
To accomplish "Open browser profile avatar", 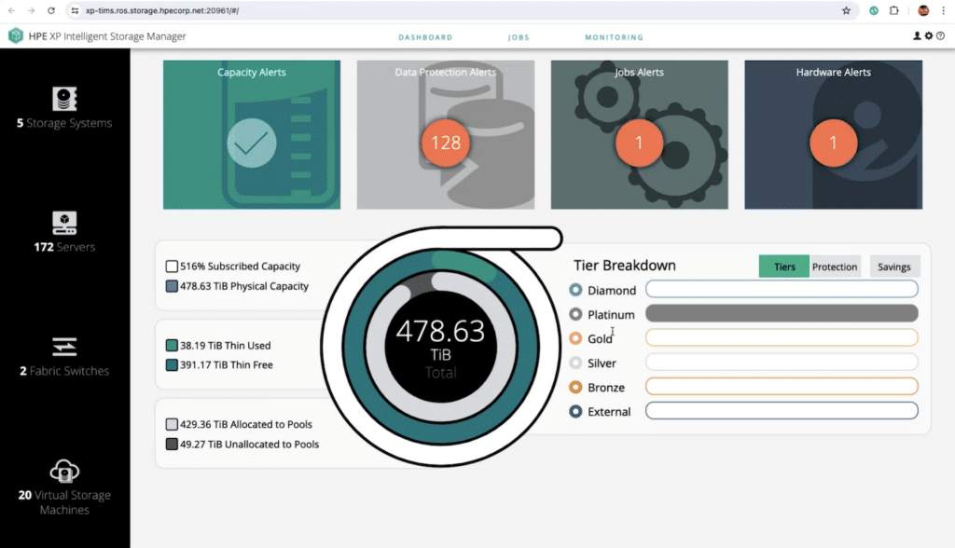I will 923,10.
